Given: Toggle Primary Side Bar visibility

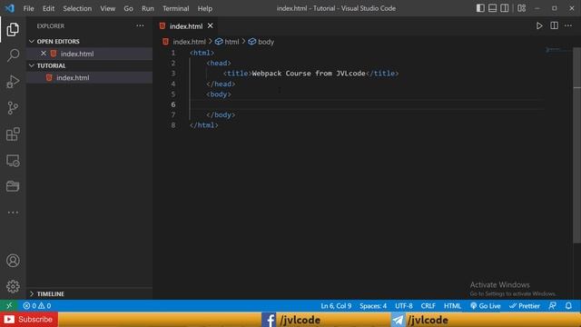Looking at the screenshot, I should tap(480, 8).
